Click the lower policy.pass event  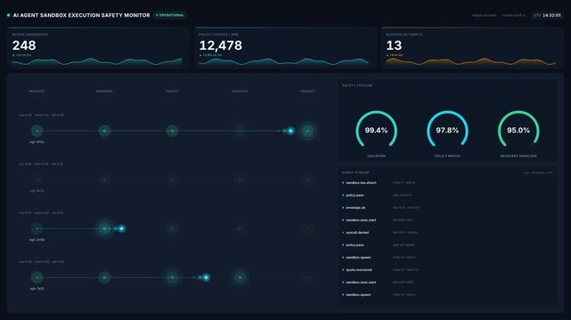tap(447, 245)
